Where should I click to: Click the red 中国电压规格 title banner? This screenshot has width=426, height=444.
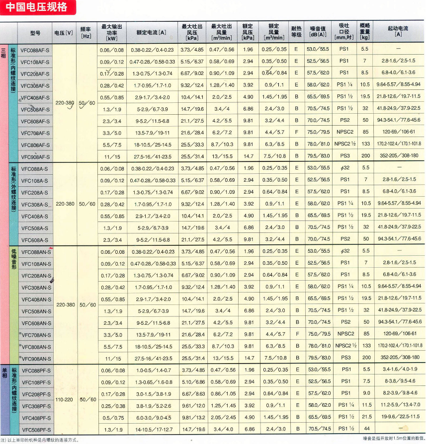tap(38, 8)
